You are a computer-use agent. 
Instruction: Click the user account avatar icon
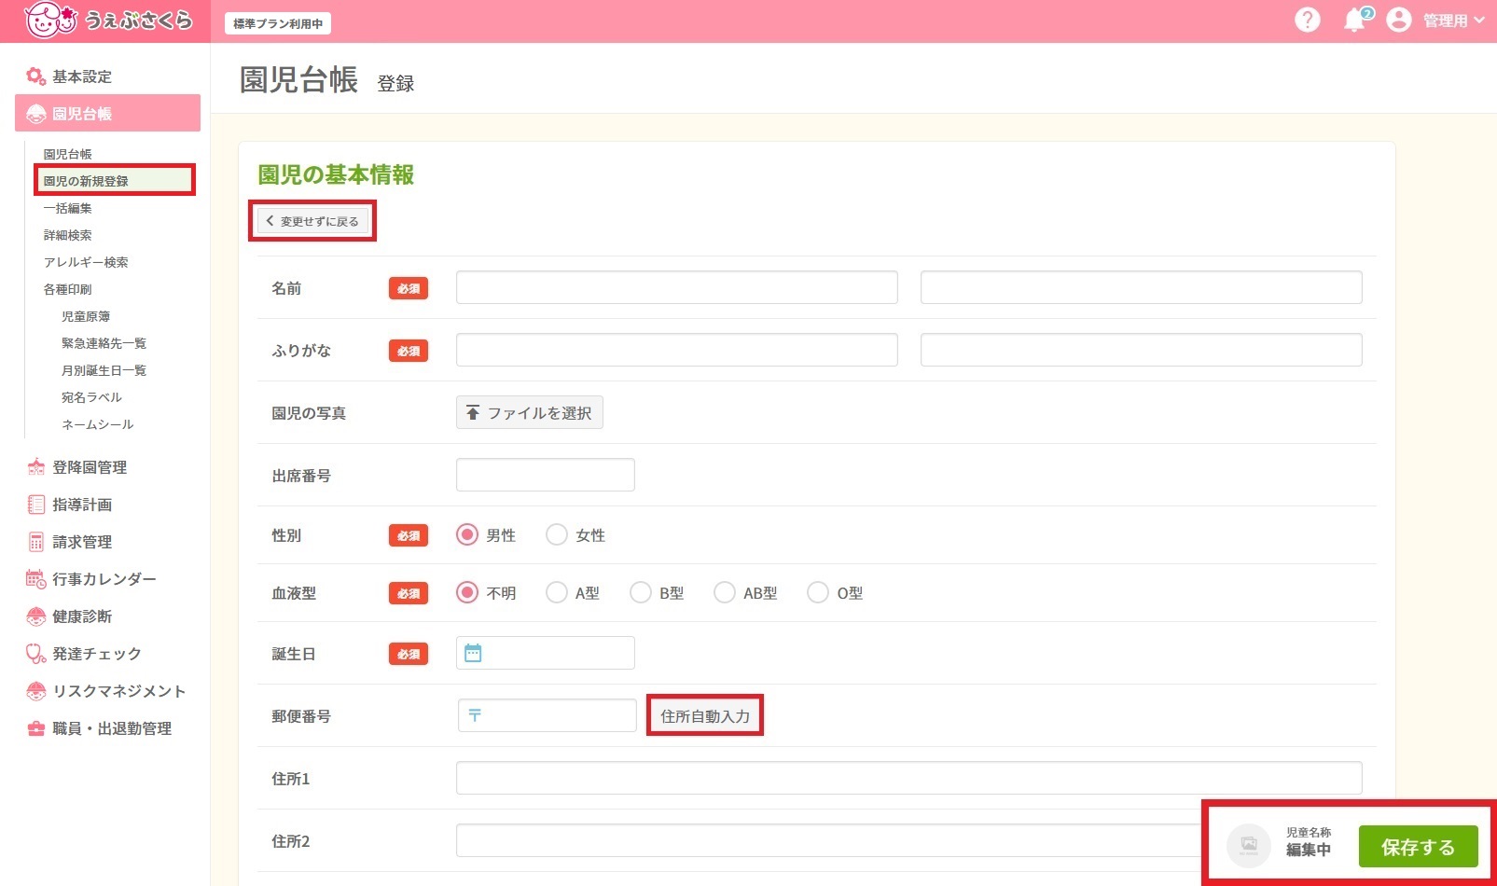point(1398,20)
